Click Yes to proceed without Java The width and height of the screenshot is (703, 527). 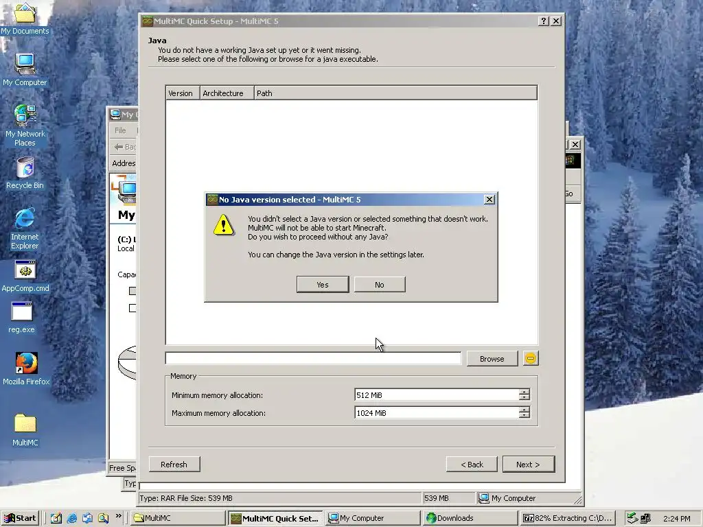323,285
